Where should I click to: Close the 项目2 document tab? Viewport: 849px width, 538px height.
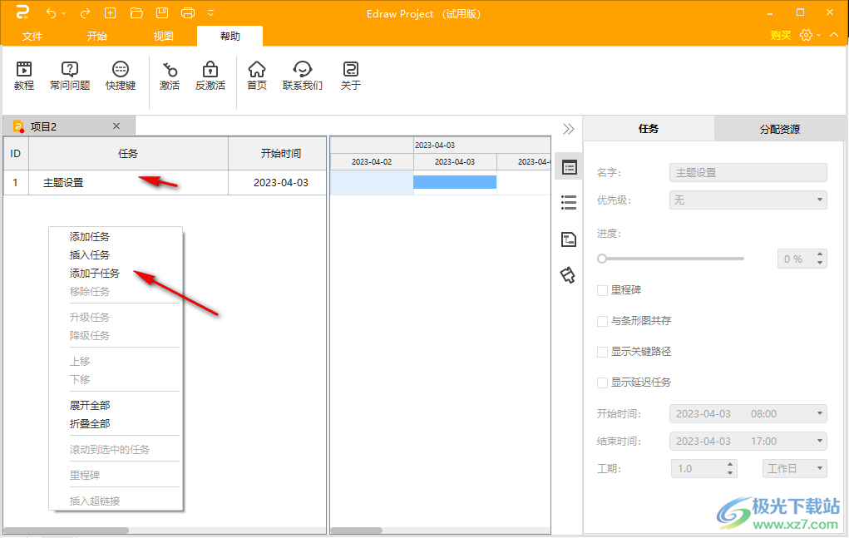116,126
